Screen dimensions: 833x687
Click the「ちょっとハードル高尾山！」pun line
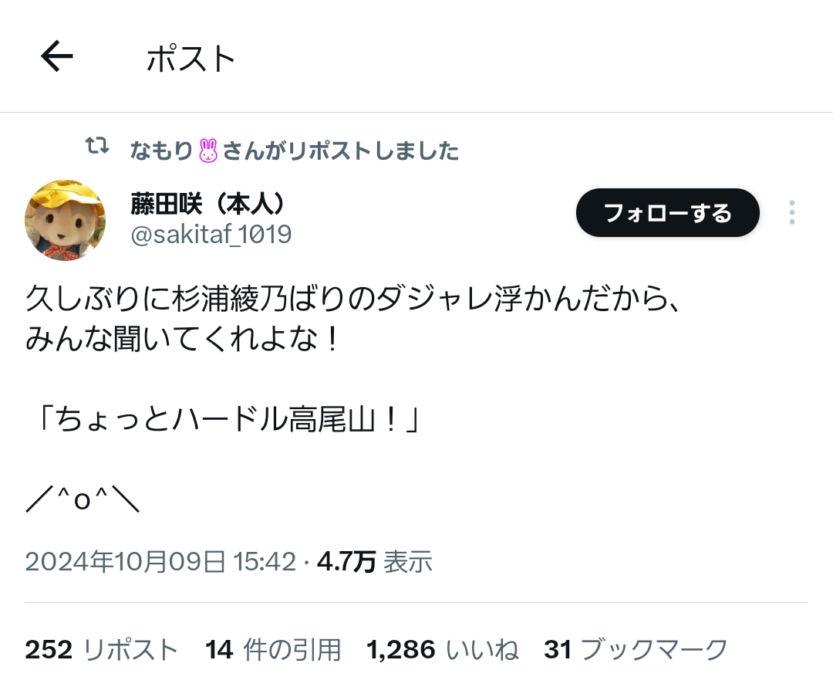click(x=227, y=419)
